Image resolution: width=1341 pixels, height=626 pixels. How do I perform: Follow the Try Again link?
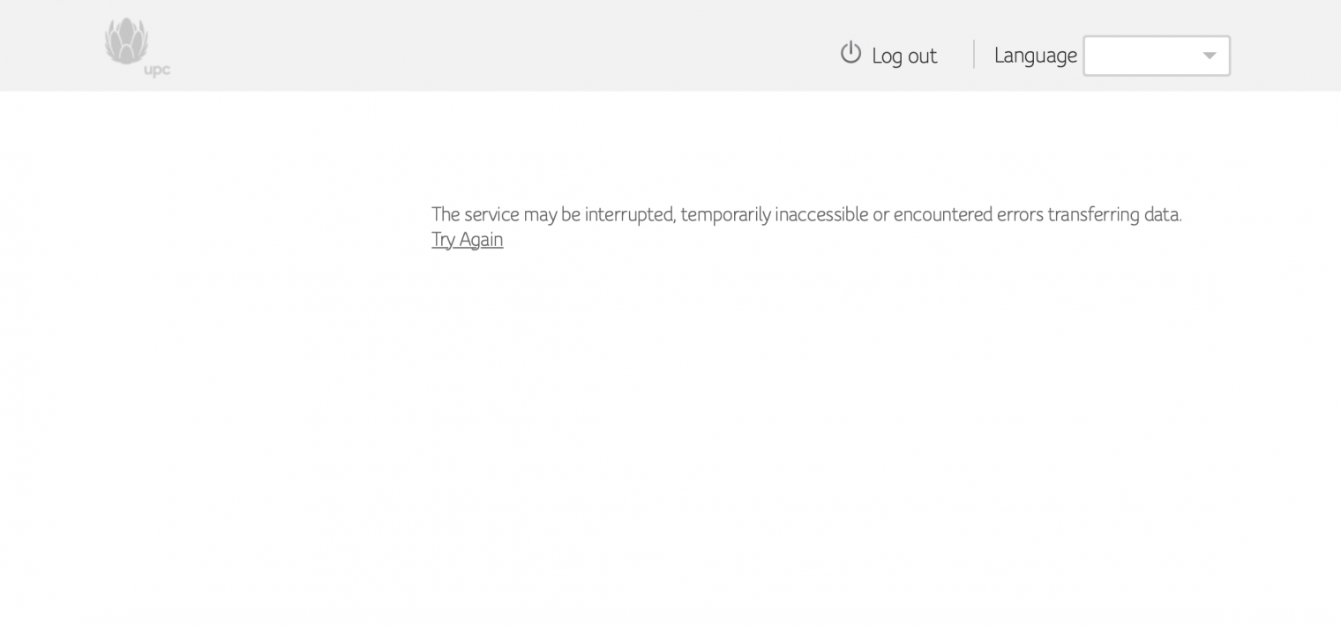[x=467, y=240]
